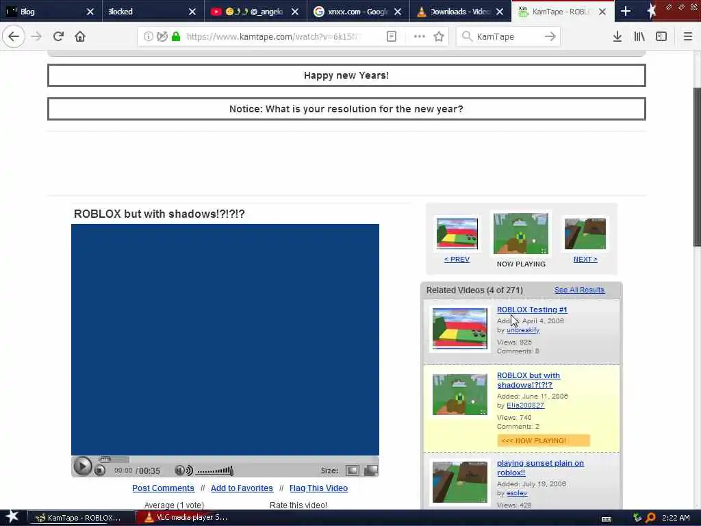The width and height of the screenshot is (701, 526).
Task: Click the < PREV link
Action: coord(457,260)
